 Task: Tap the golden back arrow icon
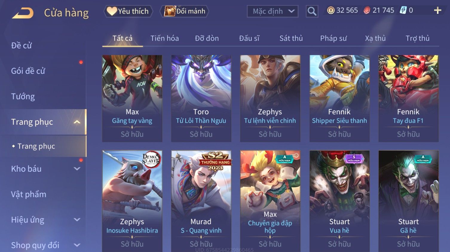click(x=23, y=13)
